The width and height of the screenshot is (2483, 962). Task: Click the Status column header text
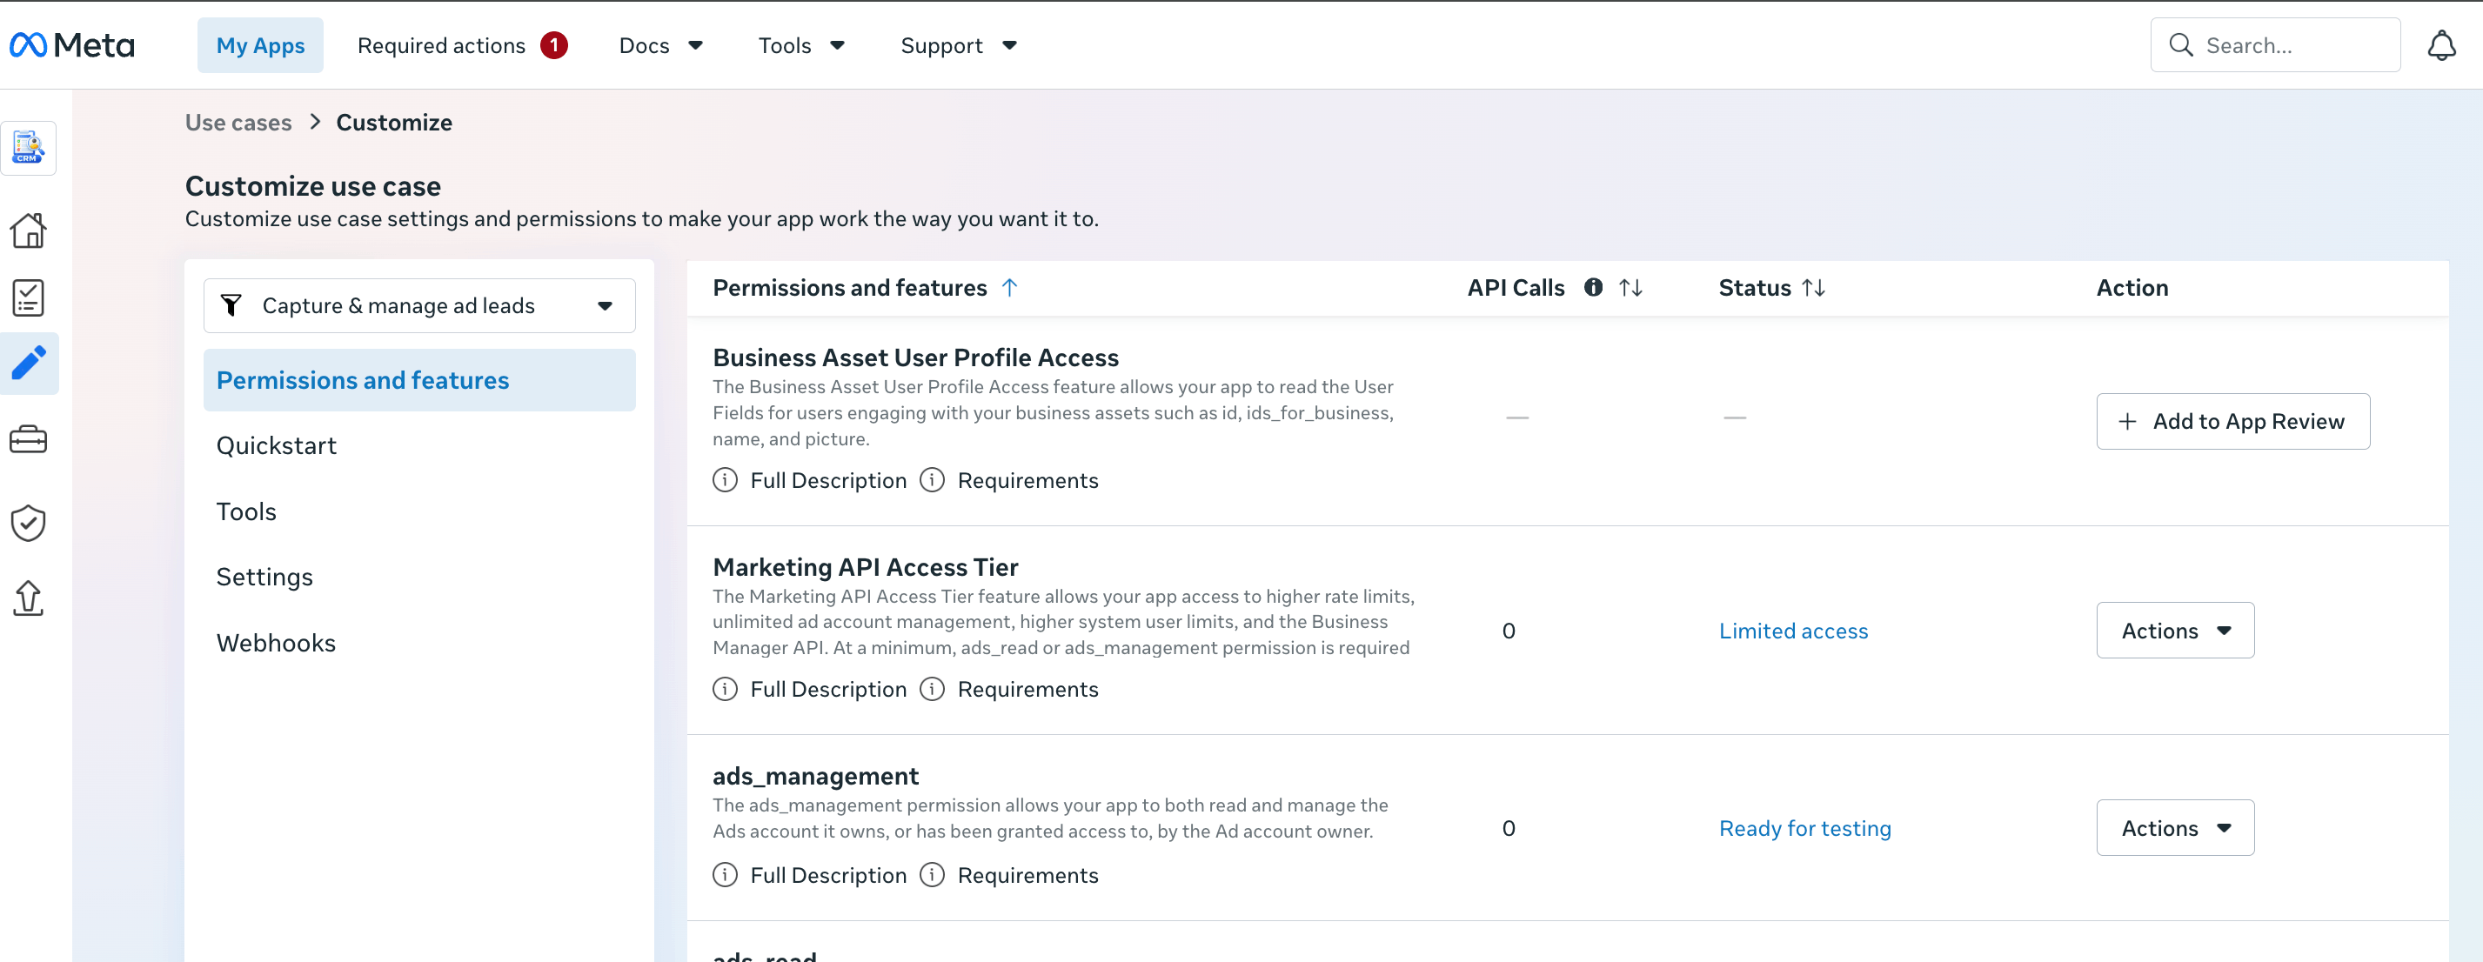coord(1754,287)
